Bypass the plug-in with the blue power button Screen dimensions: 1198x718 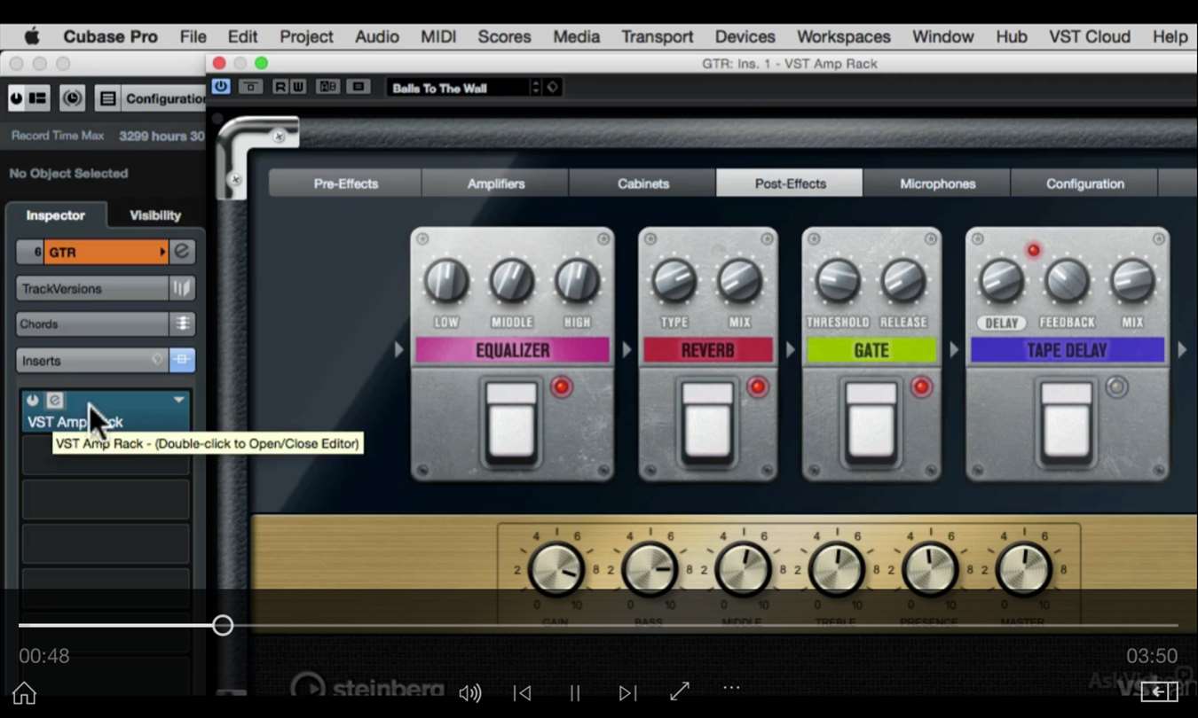coord(221,87)
